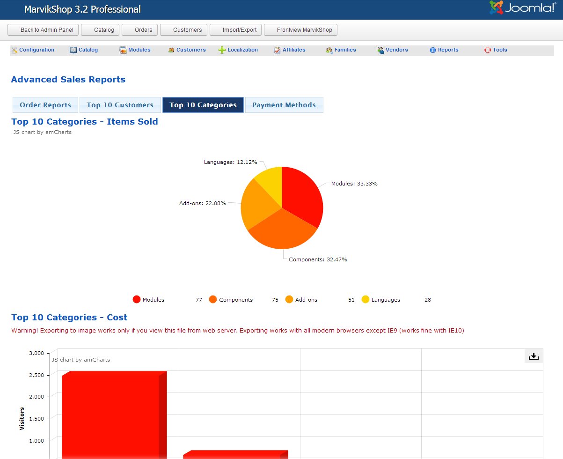Click the Vendors icon

coord(381,50)
